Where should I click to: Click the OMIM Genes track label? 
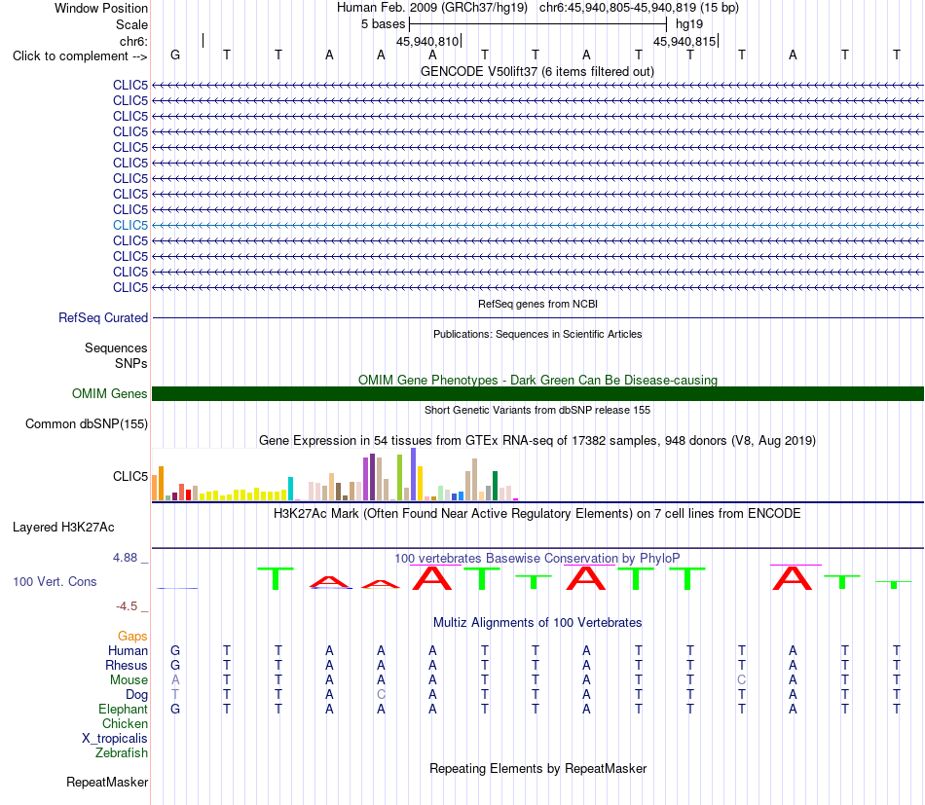click(110, 393)
